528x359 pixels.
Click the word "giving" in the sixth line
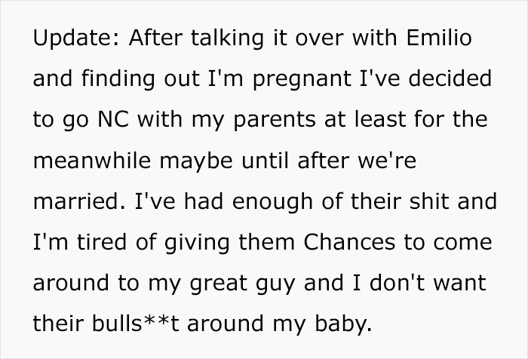tap(197, 244)
